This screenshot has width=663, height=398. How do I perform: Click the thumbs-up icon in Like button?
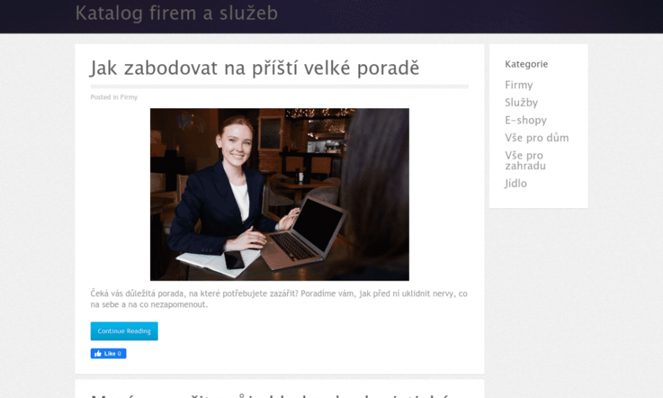[x=98, y=353]
